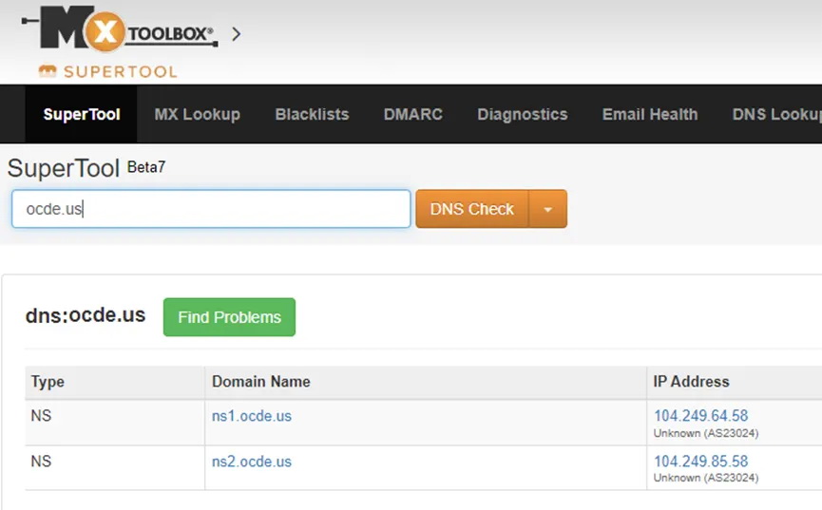822x510 pixels.
Task: Select the Diagnostics tab
Action: [x=522, y=114]
